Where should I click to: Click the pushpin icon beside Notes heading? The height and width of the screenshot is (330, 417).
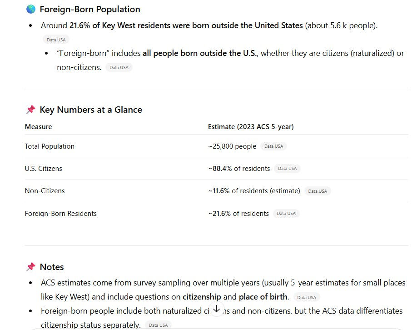click(x=31, y=267)
